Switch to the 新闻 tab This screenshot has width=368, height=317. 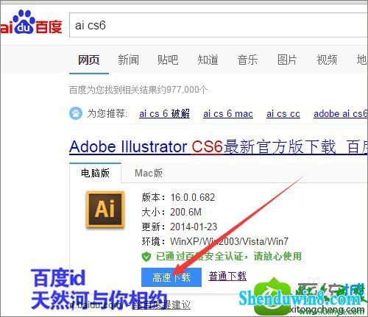[x=129, y=60]
